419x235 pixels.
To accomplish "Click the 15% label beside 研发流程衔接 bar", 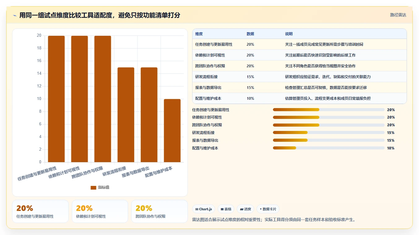I will click(391, 133).
